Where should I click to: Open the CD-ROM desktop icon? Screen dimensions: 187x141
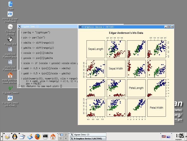[10, 27]
